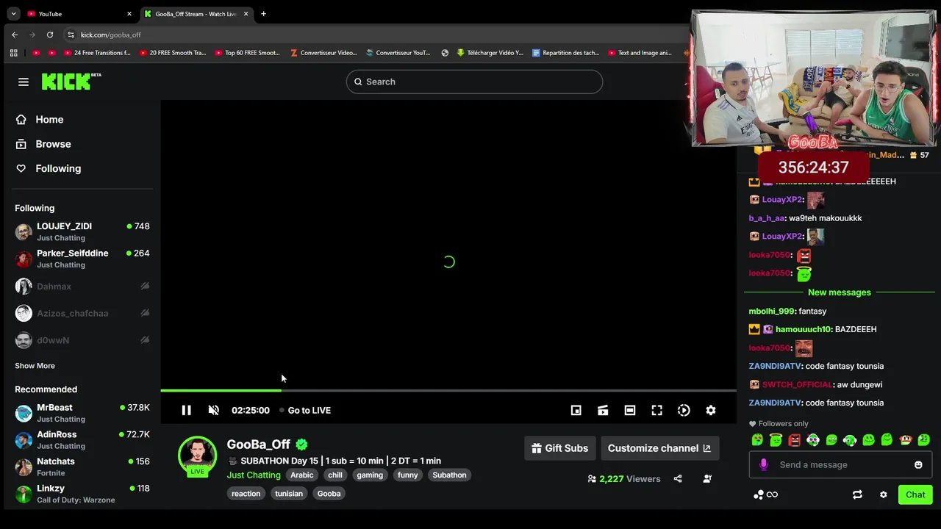Expand following list with Show More
The width and height of the screenshot is (941, 529).
point(35,366)
